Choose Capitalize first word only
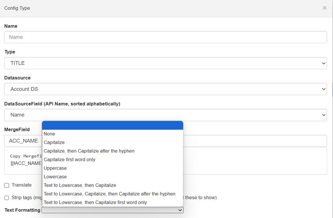Image resolution: width=333 pixels, height=218 pixels. pyautogui.click(x=70, y=159)
